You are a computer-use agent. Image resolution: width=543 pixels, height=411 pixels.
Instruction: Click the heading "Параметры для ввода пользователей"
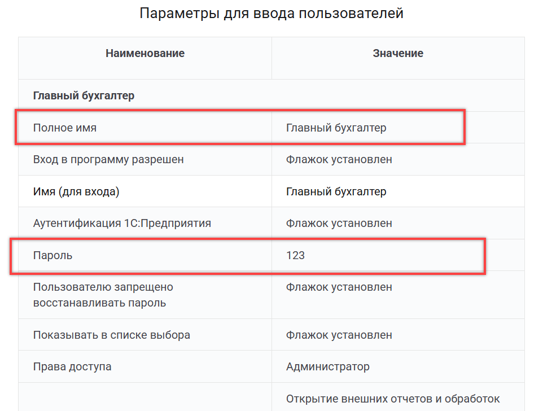pyautogui.click(x=271, y=14)
